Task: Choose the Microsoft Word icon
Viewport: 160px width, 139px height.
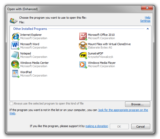Action: click(15, 46)
